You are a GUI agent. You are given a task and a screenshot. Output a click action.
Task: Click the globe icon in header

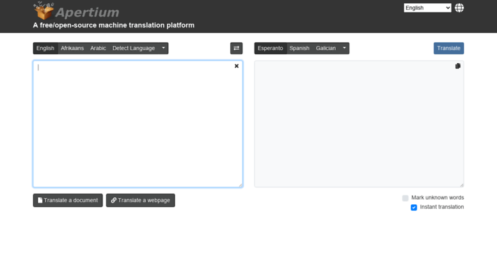pyautogui.click(x=459, y=8)
